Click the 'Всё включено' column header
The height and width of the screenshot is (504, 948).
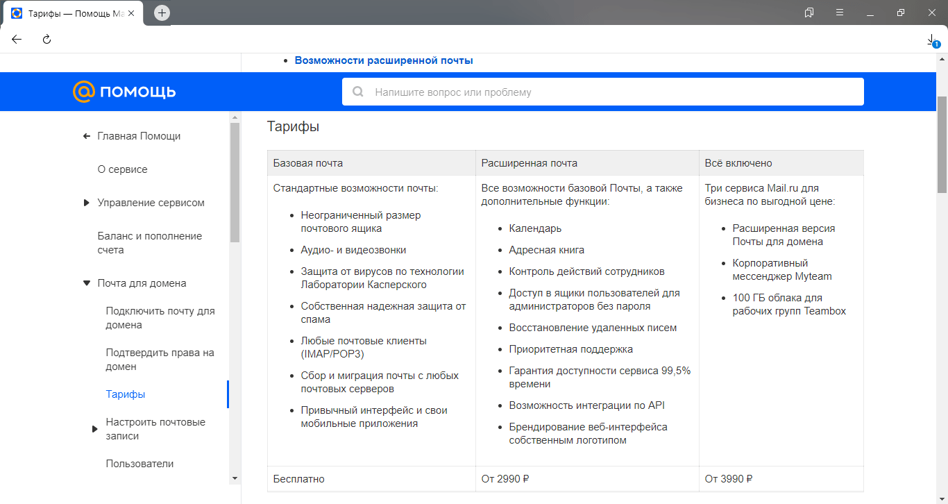pos(781,163)
